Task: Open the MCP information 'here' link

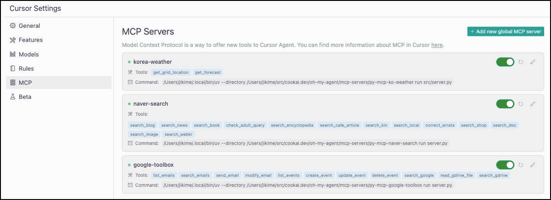Action: tap(437, 45)
